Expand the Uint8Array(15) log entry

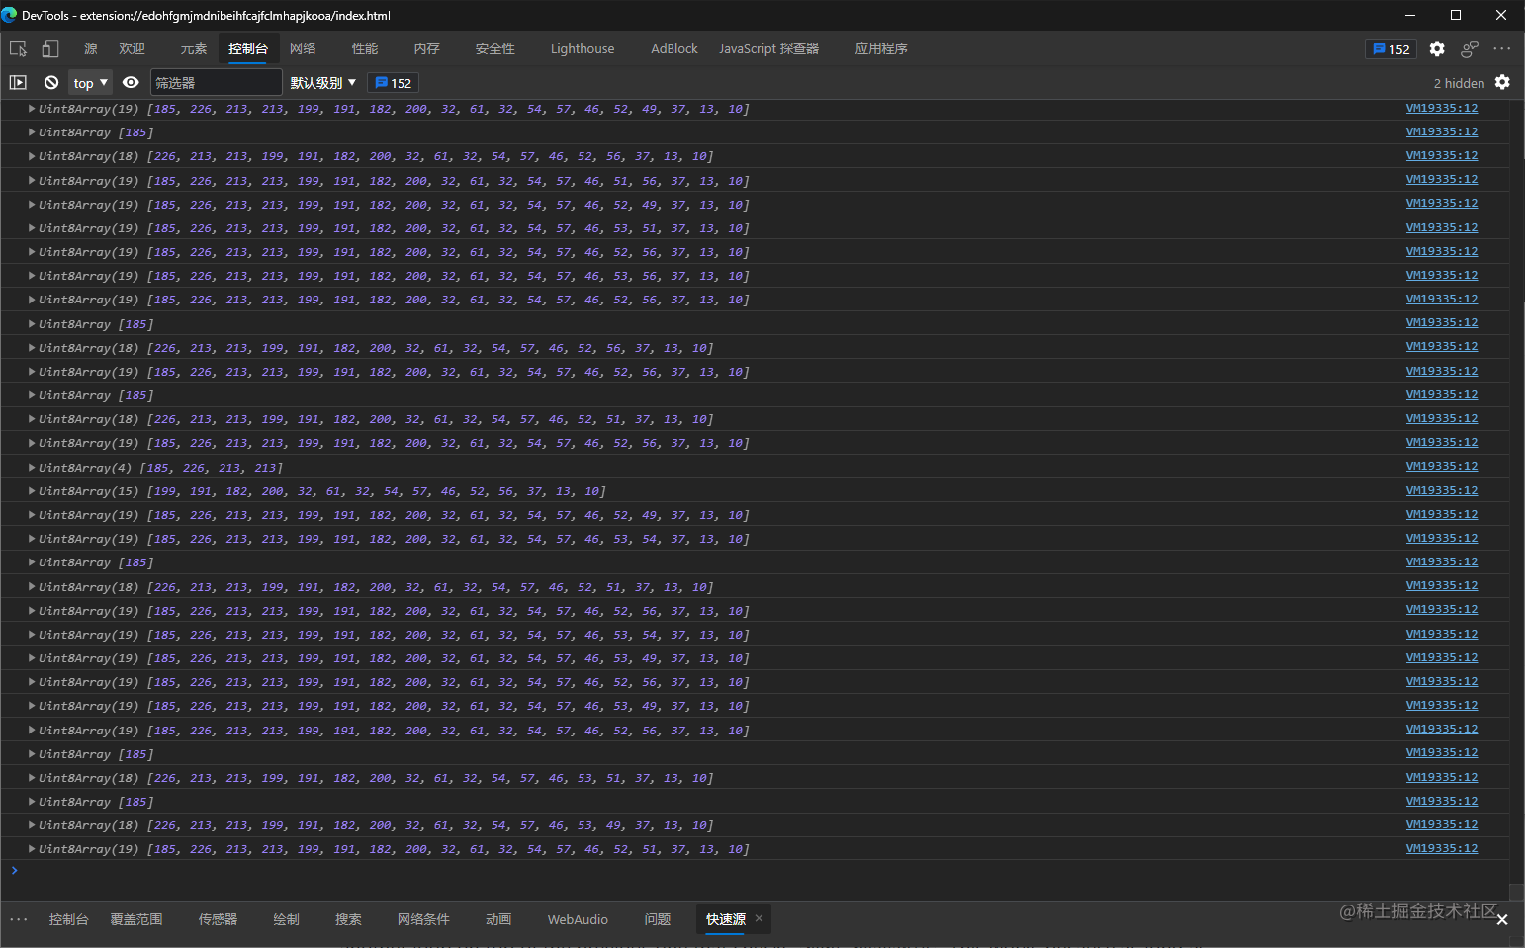pyautogui.click(x=33, y=491)
